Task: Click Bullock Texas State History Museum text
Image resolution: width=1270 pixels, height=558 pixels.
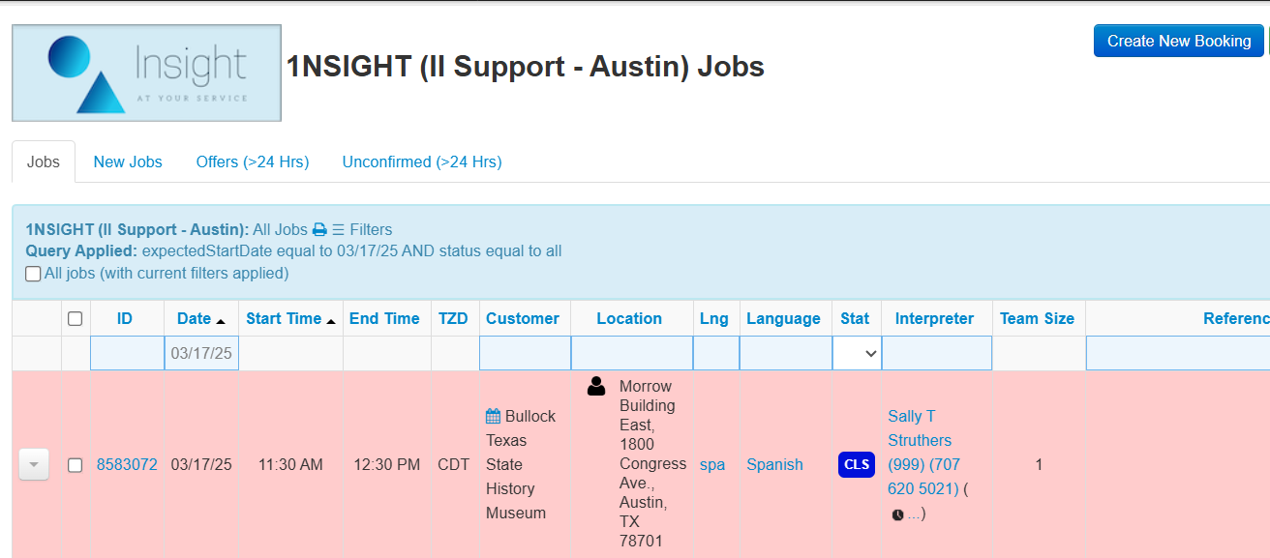Action: coord(523,465)
